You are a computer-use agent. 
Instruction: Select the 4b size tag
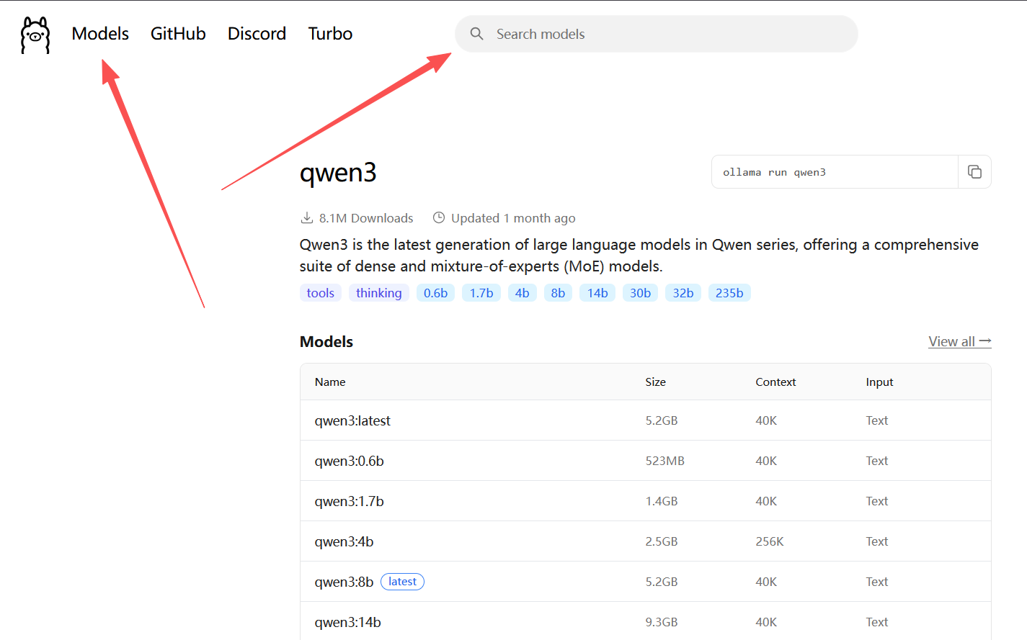point(523,293)
